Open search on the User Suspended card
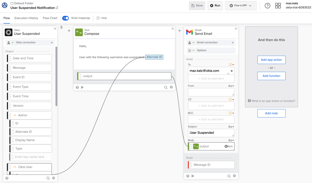The height and width of the screenshot is (183, 312). click(48, 178)
